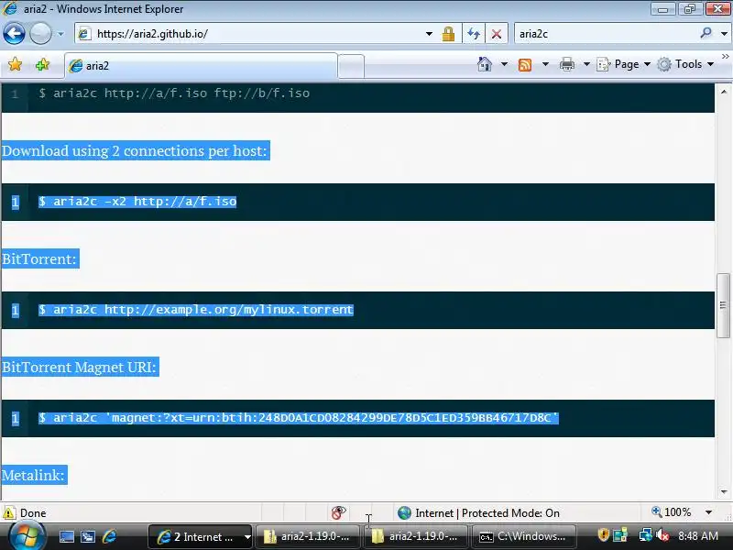Expand the toolbar overflow chevron
The width and height of the screenshot is (733, 550).
[x=725, y=57]
